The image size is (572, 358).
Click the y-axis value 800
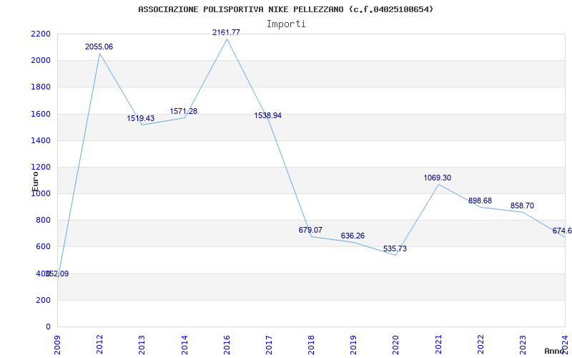pyautogui.click(x=44, y=221)
